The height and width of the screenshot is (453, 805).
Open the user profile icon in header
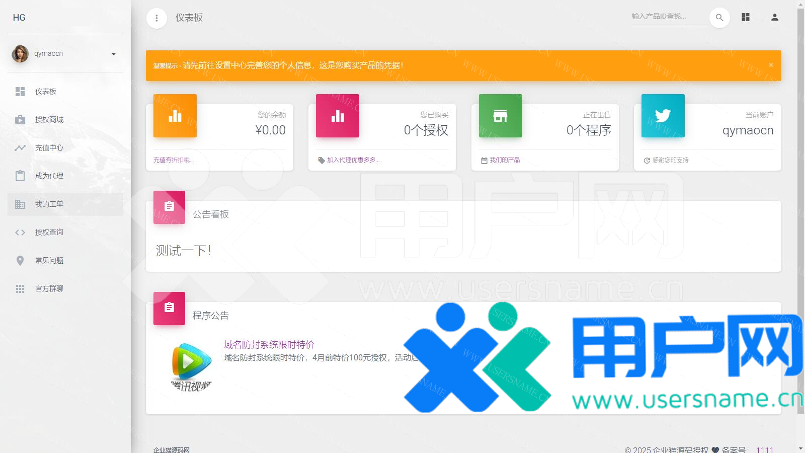(774, 18)
